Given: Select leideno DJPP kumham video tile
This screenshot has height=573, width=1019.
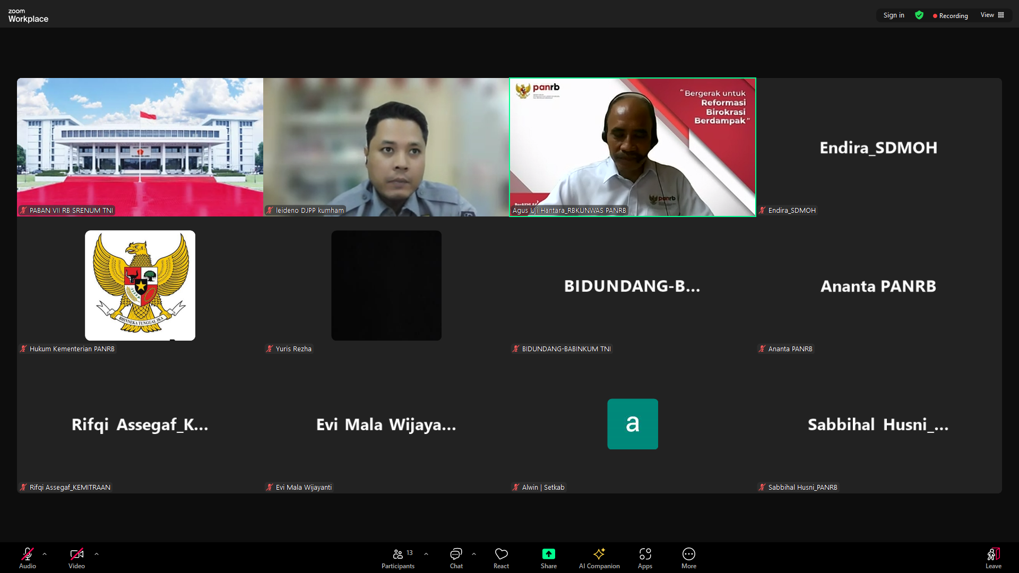Looking at the screenshot, I should (386, 147).
